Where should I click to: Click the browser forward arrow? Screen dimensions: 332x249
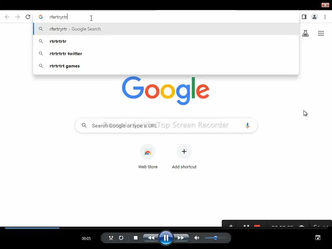pyautogui.click(x=18, y=17)
